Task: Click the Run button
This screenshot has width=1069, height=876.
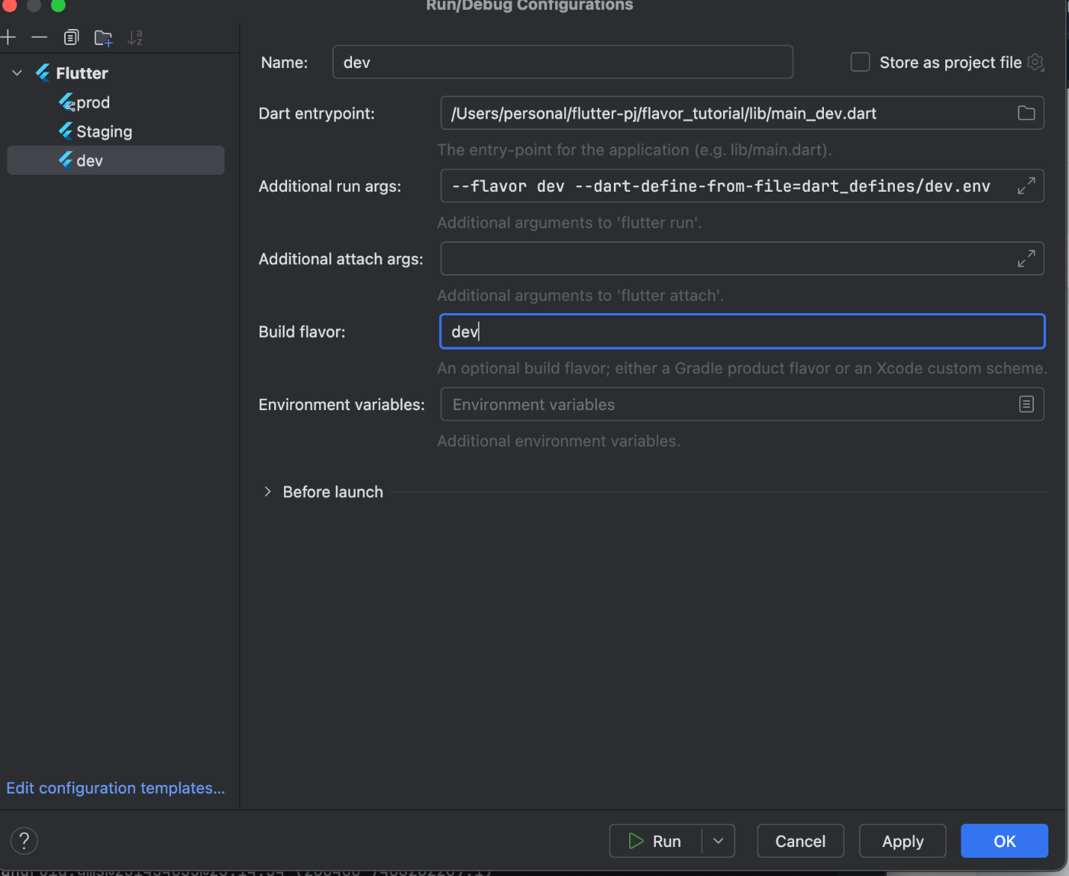Action: [x=656, y=841]
